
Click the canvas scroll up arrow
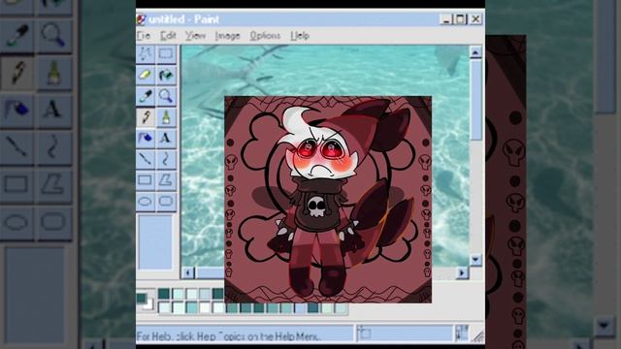point(475,52)
